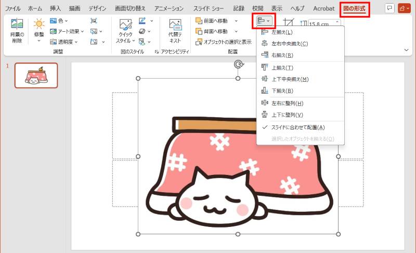Select 上下中央揃え(M) align middle

[x=301, y=79]
